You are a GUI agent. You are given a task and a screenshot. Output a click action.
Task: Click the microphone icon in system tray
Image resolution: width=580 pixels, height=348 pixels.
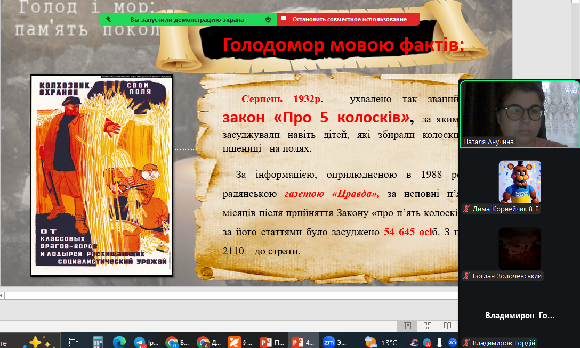tap(440, 342)
